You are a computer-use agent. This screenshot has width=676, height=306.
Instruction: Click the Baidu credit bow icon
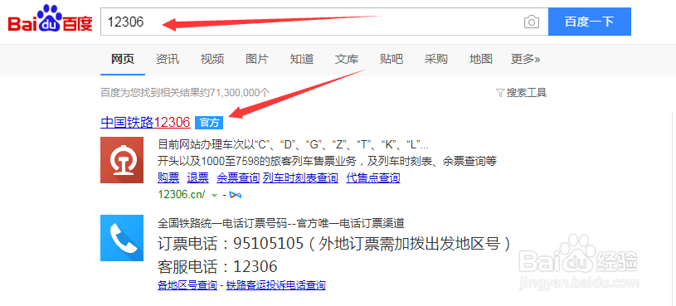point(236,195)
